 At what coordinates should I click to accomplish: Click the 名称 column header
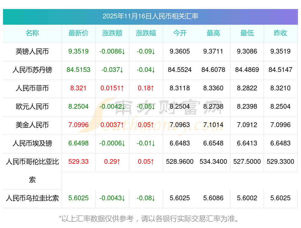tap(32, 33)
